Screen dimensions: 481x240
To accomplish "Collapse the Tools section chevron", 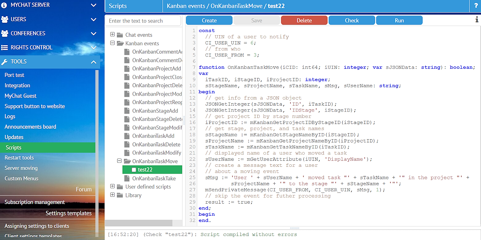I will click(x=93, y=62).
